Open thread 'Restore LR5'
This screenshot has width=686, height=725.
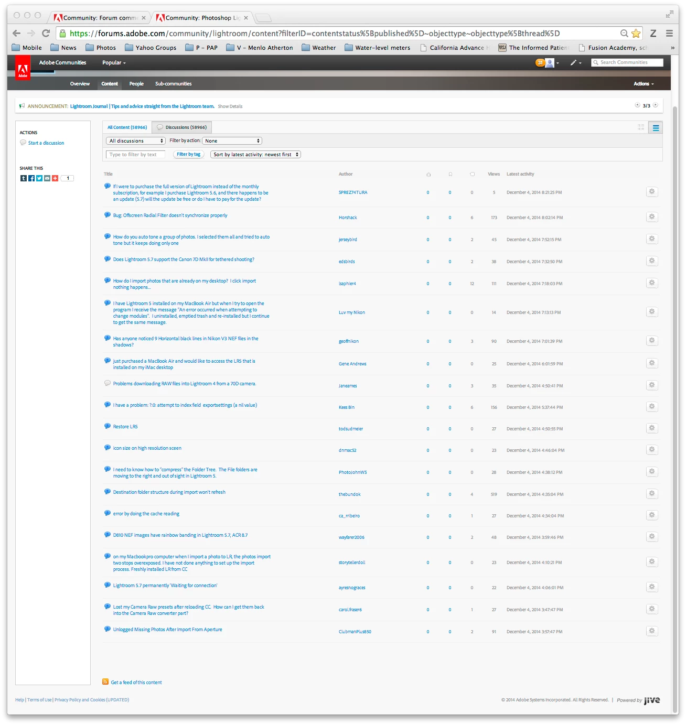click(125, 427)
